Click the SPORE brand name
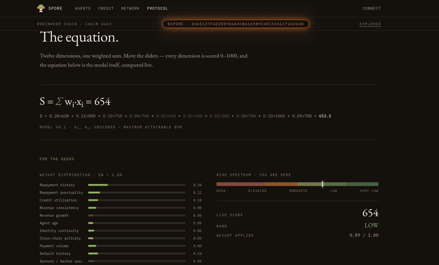 (x=56, y=8)
